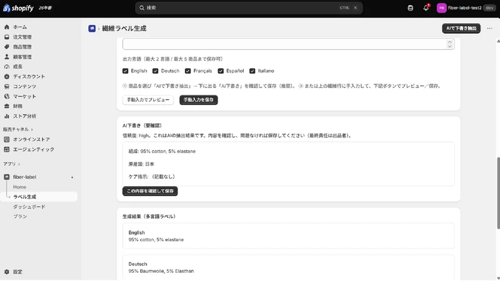Image resolution: width=500 pixels, height=281 pixels.
Task: Click the AIで下書き抽出 button
Action: [x=461, y=28]
